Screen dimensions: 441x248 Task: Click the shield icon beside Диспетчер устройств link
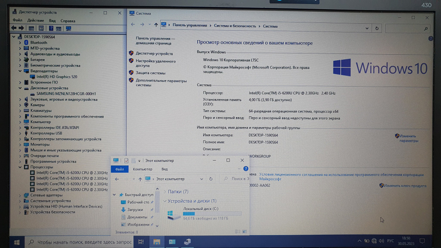pos(131,53)
